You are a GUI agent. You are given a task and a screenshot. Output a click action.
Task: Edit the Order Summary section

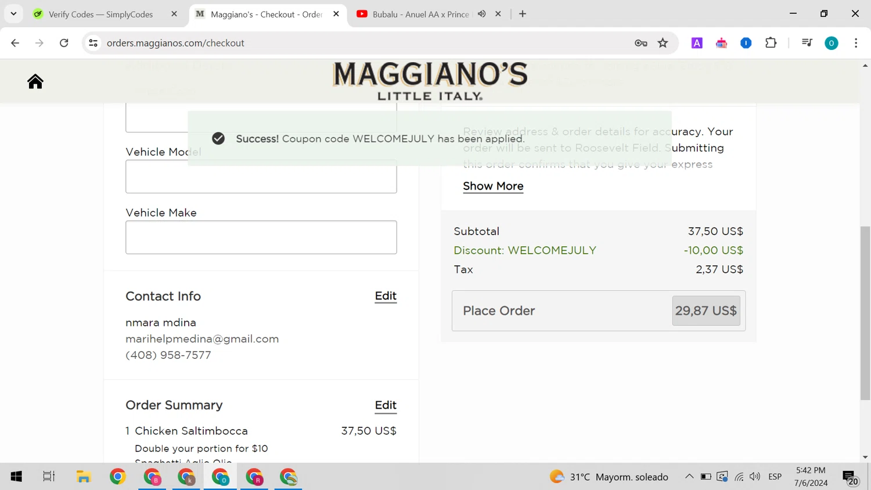click(386, 405)
